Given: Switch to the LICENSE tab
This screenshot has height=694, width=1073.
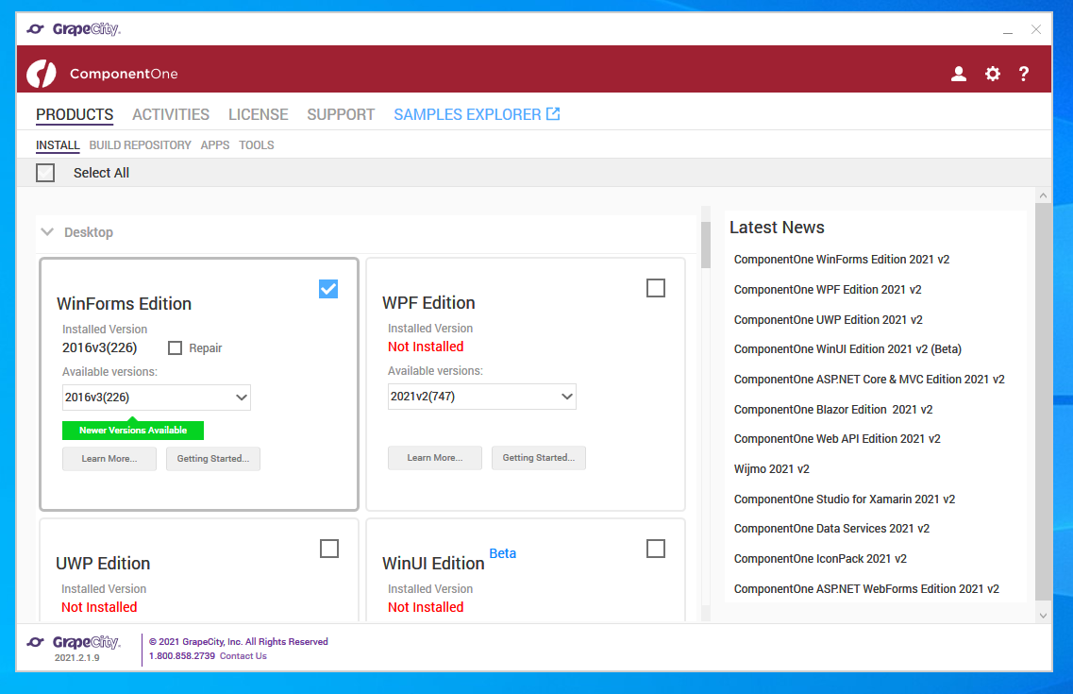Looking at the screenshot, I should click(258, 114).
